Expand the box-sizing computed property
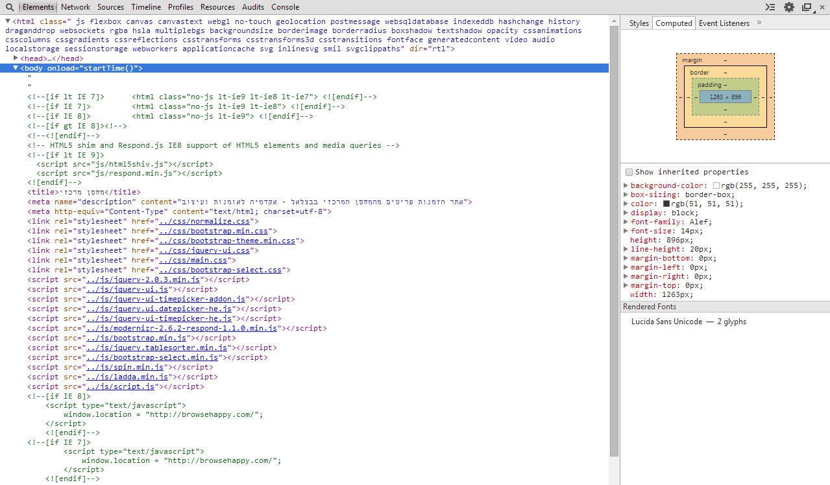The height and width of the screenshot is (485, 830). pos(626,195)
